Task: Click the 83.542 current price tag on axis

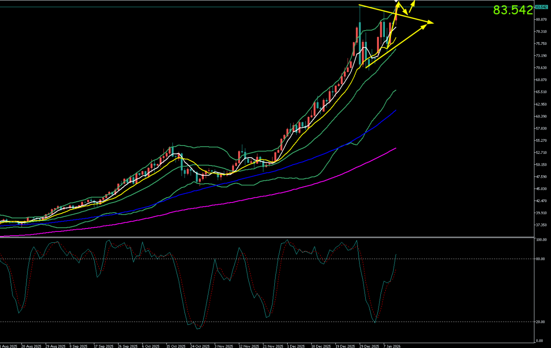Action: pyautogui.click(x=542, y=7)
